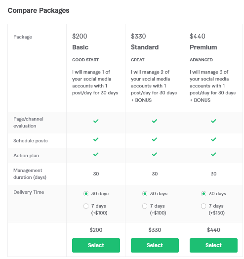
Task: Choose 7 days delivery for Standard
Action: tap(145, 206)
